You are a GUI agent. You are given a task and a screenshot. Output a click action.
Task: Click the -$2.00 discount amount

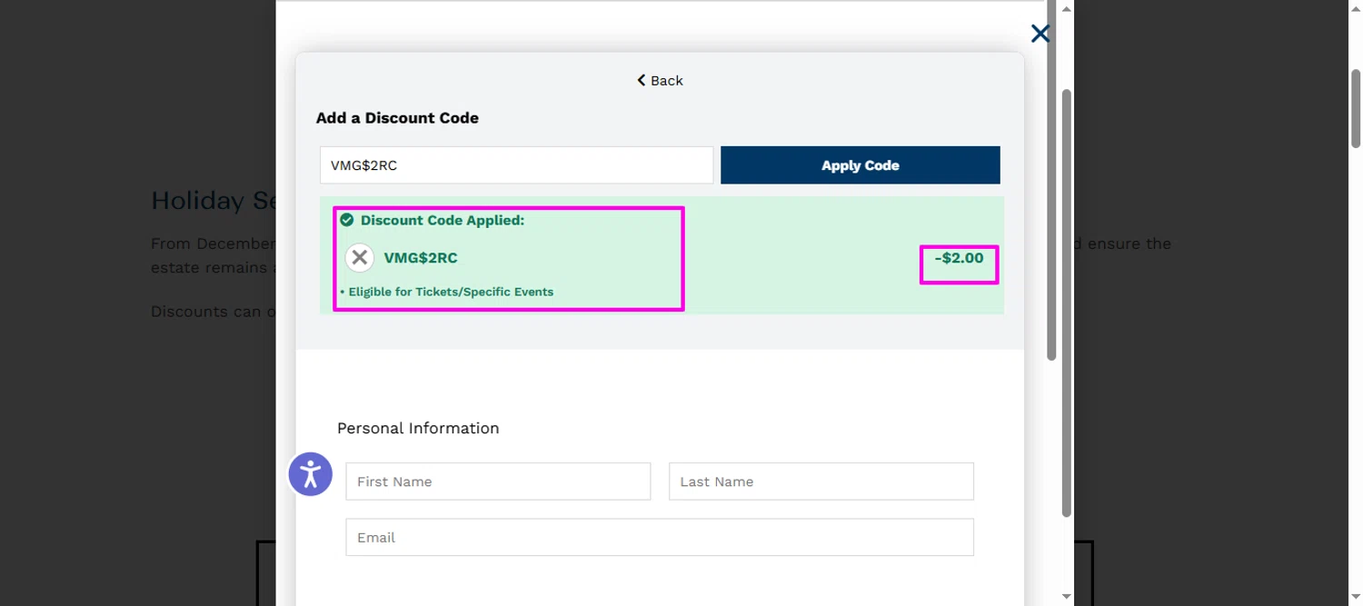[959, 258]
